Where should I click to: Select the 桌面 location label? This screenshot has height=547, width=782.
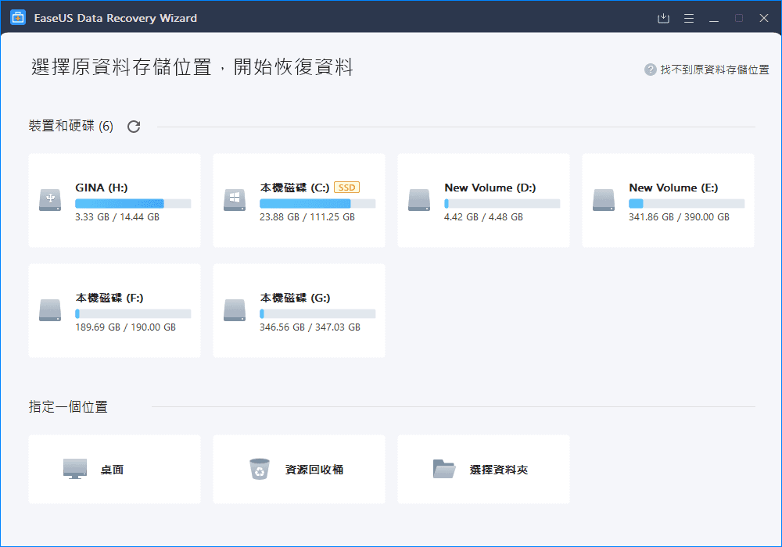[x=112, y=470]
